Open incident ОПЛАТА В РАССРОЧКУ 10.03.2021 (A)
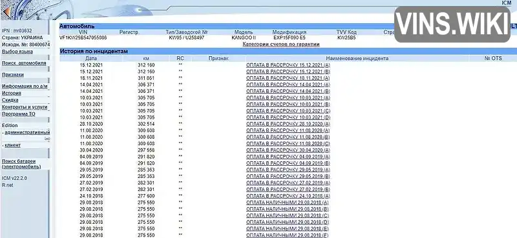The width and height of the screenshot is (517, 238). click(x=288, y=98)
